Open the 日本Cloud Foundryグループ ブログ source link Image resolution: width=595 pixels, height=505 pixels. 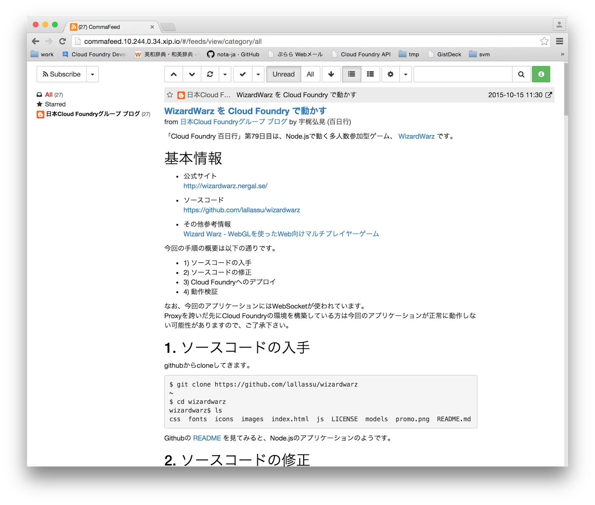point(234,122)
